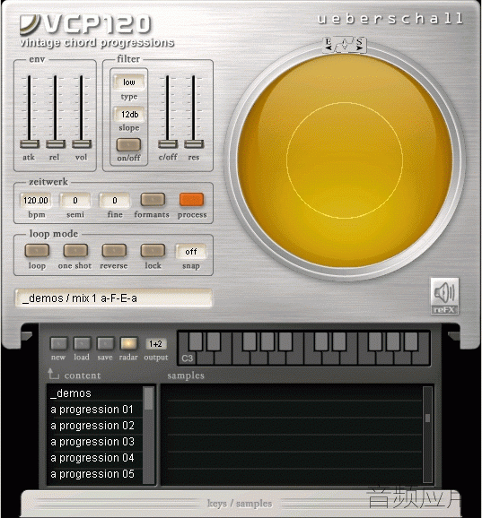Open the filter type selector showing low

tap(129, 82)
